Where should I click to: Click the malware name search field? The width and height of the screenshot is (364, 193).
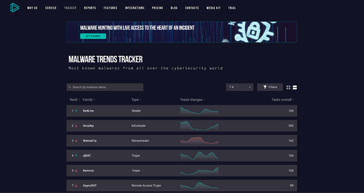pos(107,87)
